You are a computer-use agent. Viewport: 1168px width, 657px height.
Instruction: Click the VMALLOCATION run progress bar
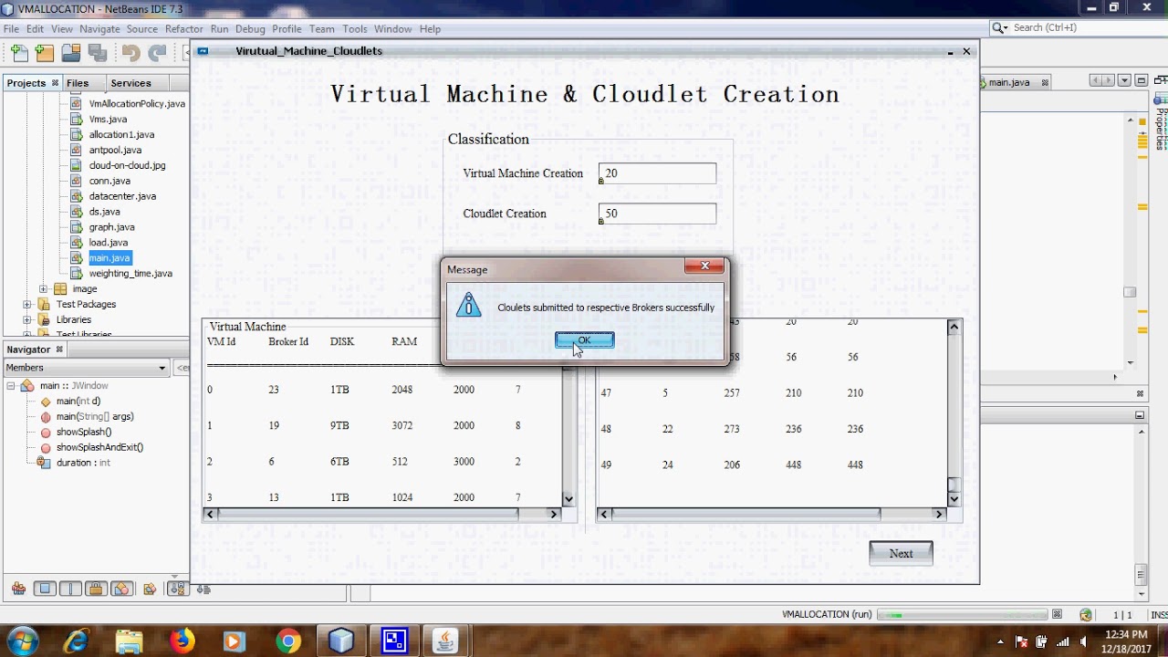(x=962, y=615)
